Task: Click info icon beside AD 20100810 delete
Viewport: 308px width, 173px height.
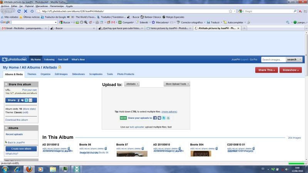Action: pyautogui.click(x=179, y=148)
